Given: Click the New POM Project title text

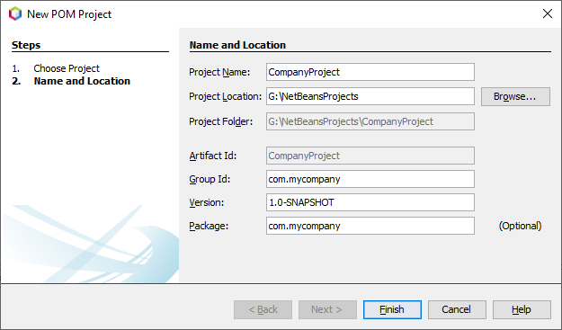Looking at the screenshot, I should pyautogui.click(x=69, y=14).
